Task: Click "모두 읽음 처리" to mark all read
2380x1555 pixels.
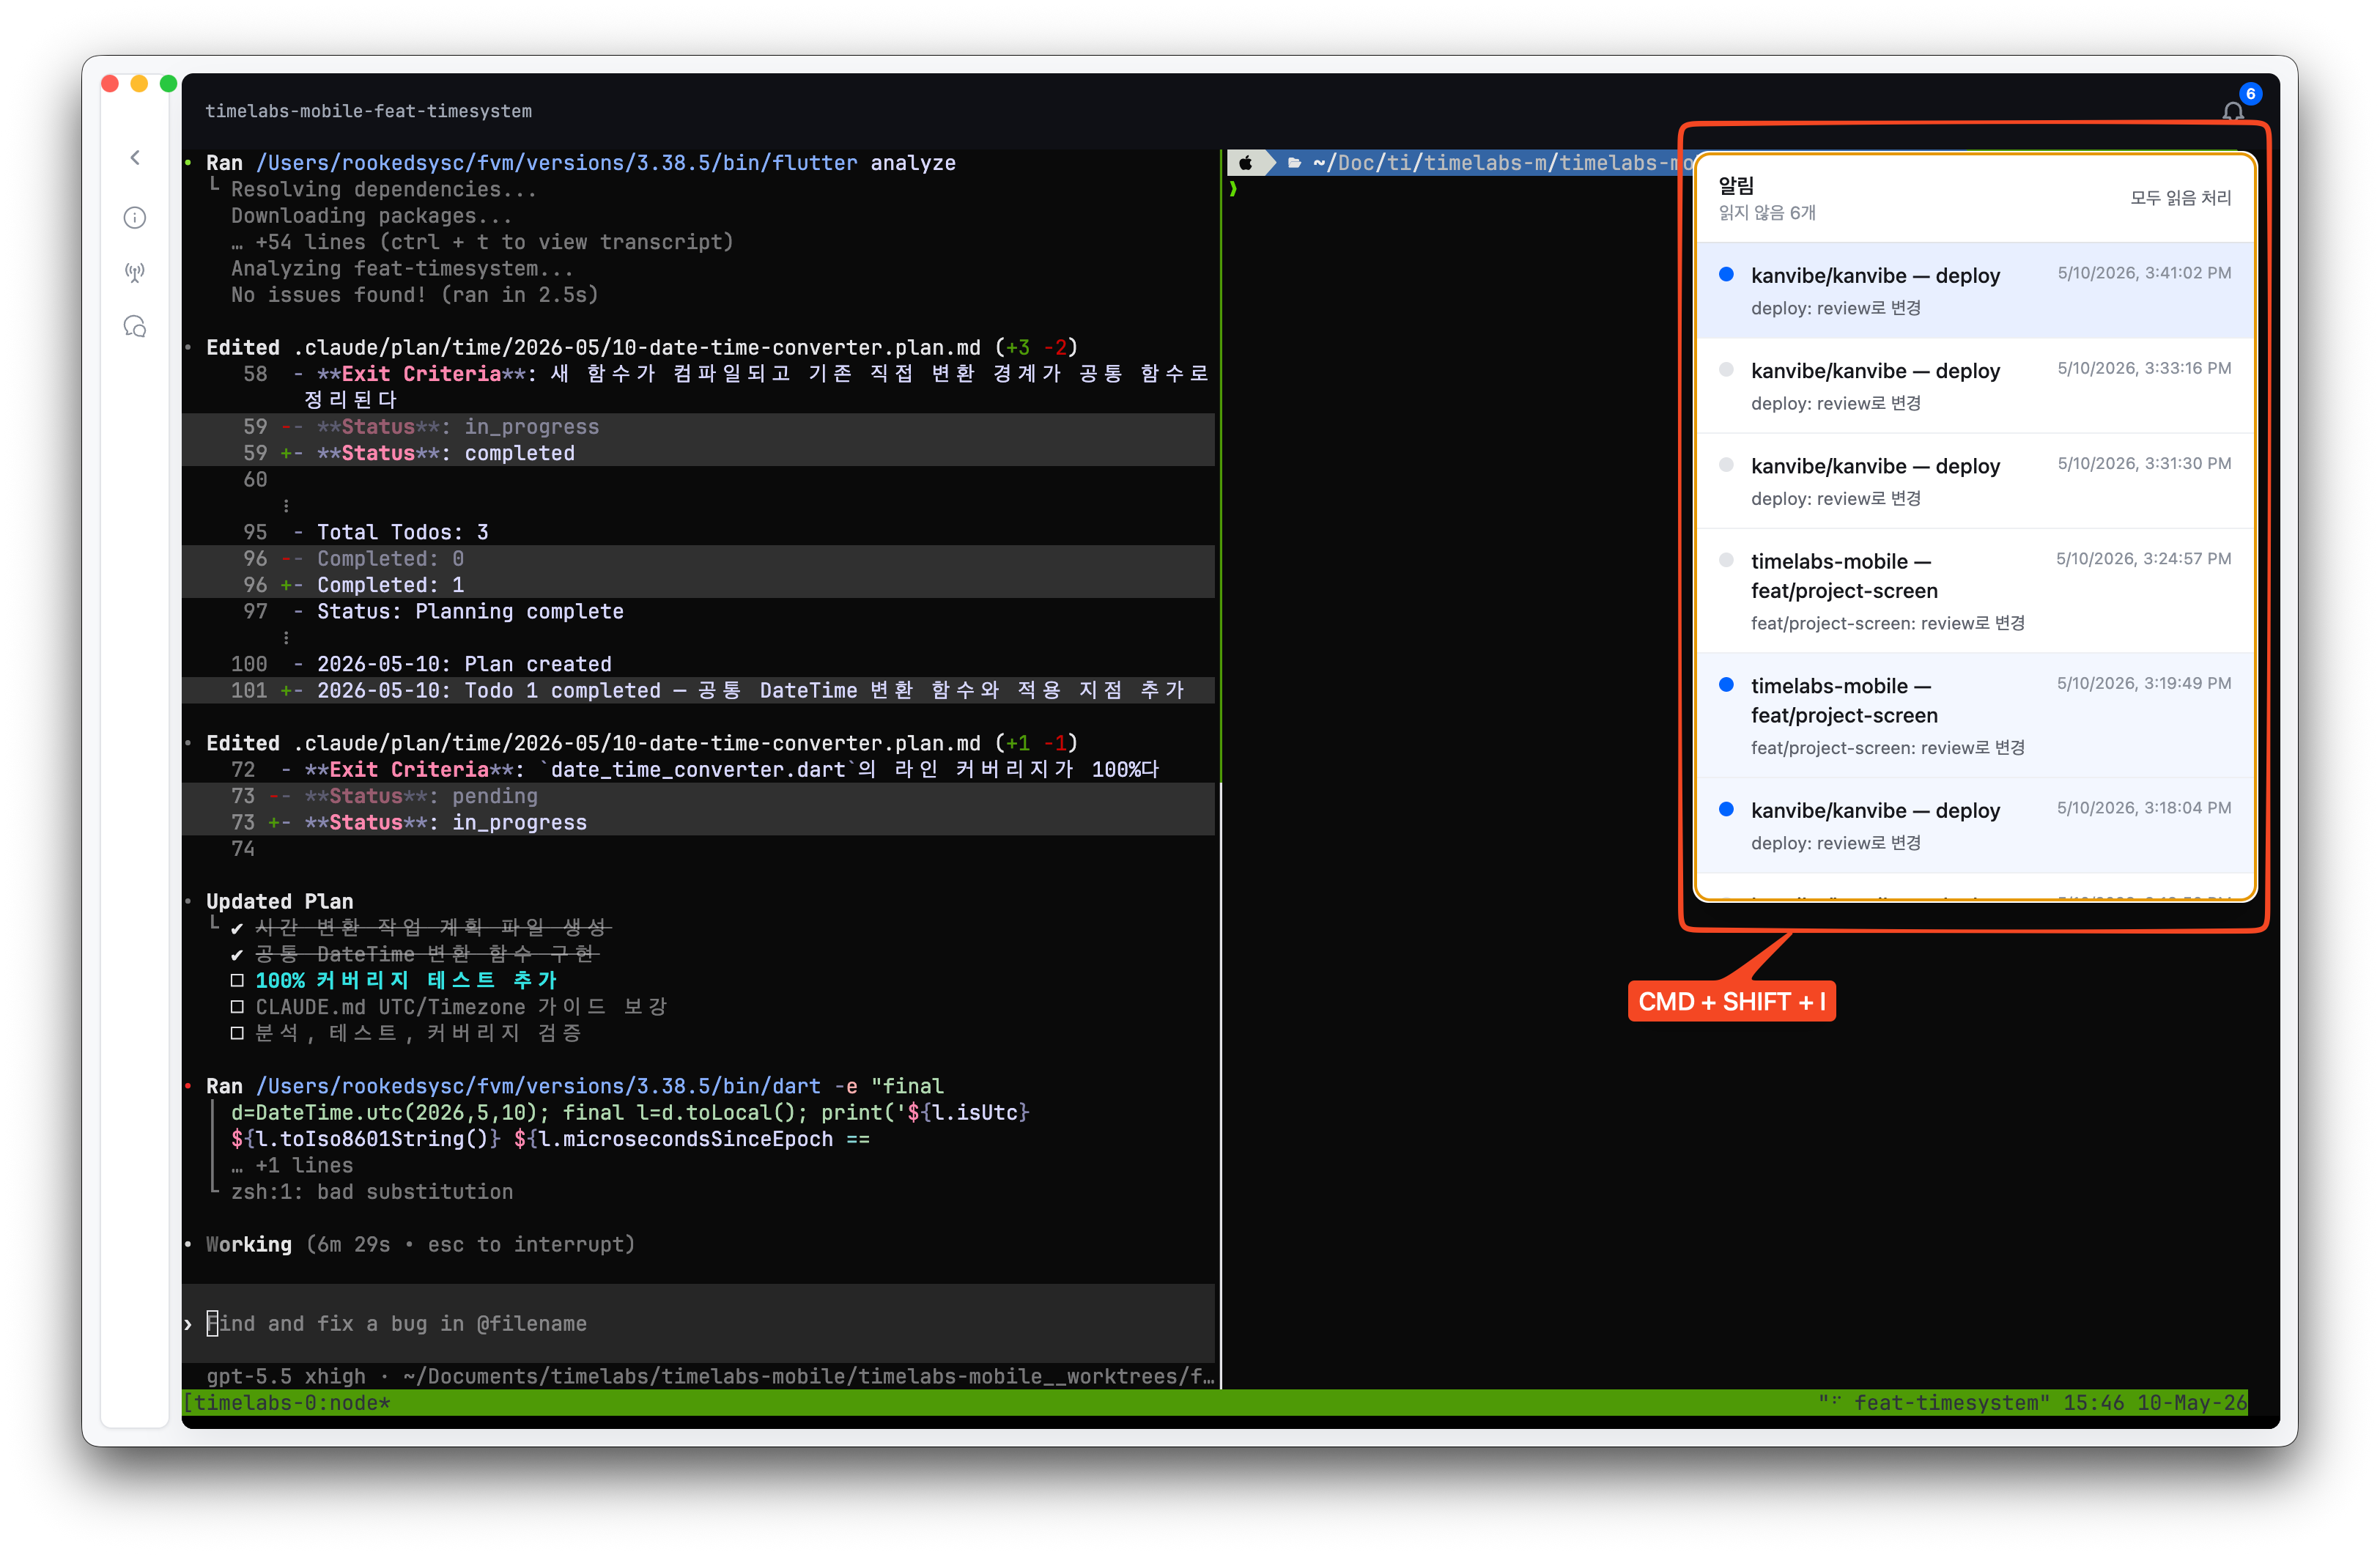Action: (2180, 198)
